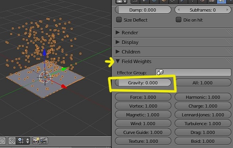Click the Effector Group input field
The image size is (233, 148).
click(x=193, y=72)
